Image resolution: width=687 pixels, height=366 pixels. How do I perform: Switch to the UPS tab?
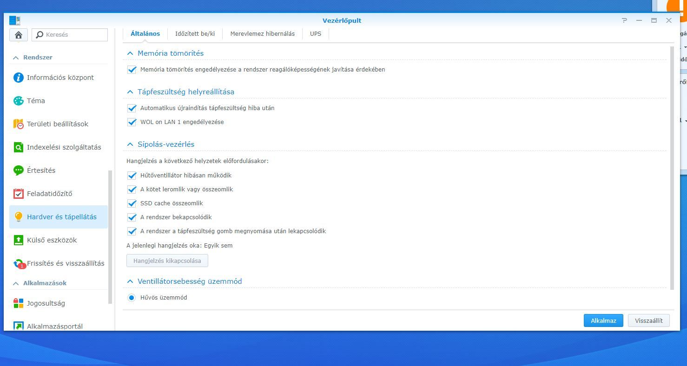click(316, 34)
